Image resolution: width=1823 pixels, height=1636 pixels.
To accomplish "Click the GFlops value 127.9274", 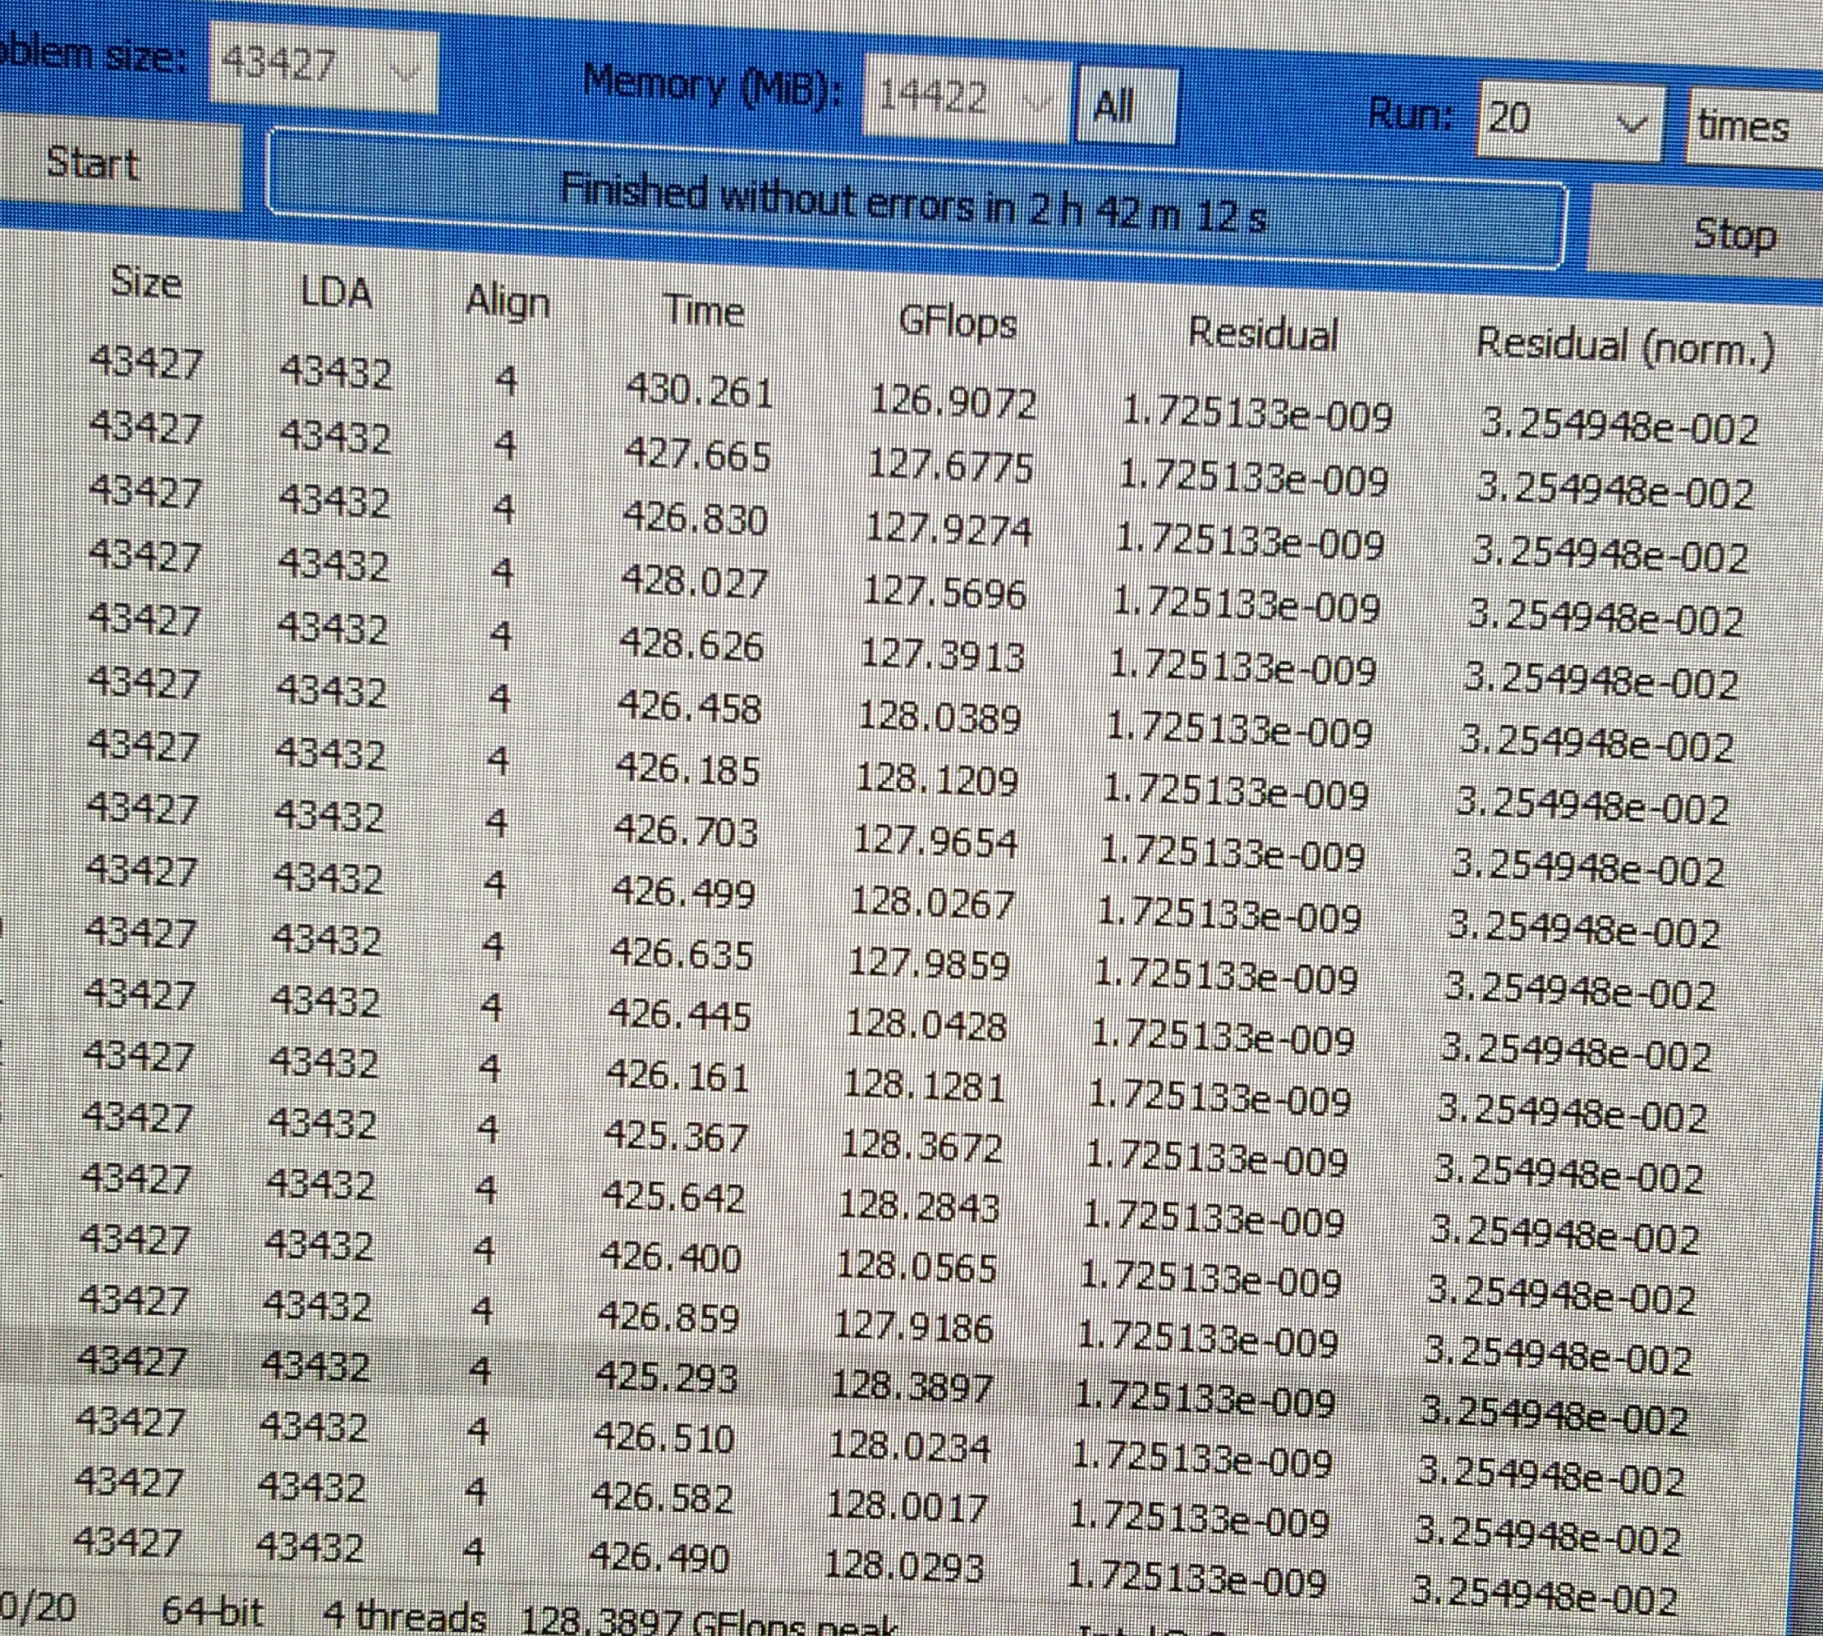I will 948,529.
